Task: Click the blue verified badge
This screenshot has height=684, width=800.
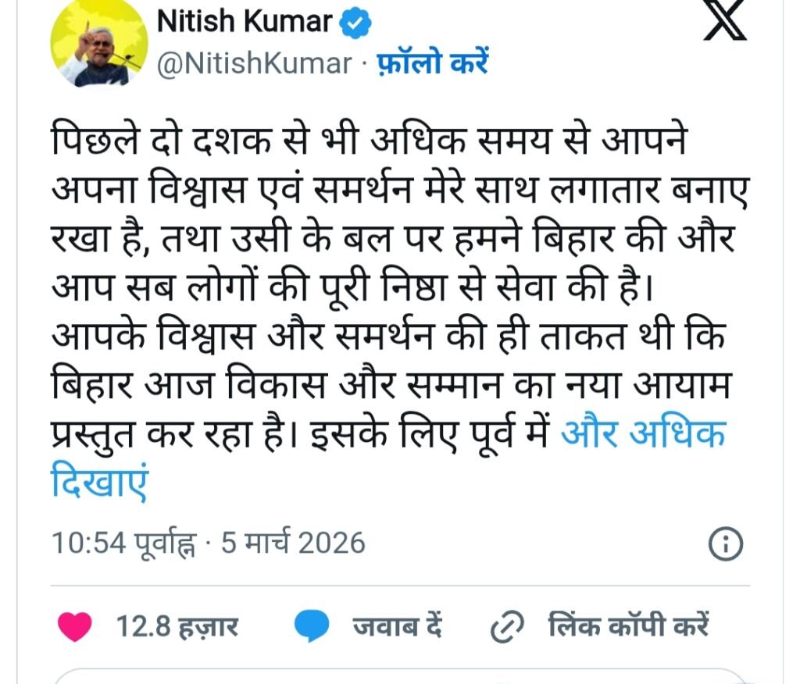Action: (355, 23)
